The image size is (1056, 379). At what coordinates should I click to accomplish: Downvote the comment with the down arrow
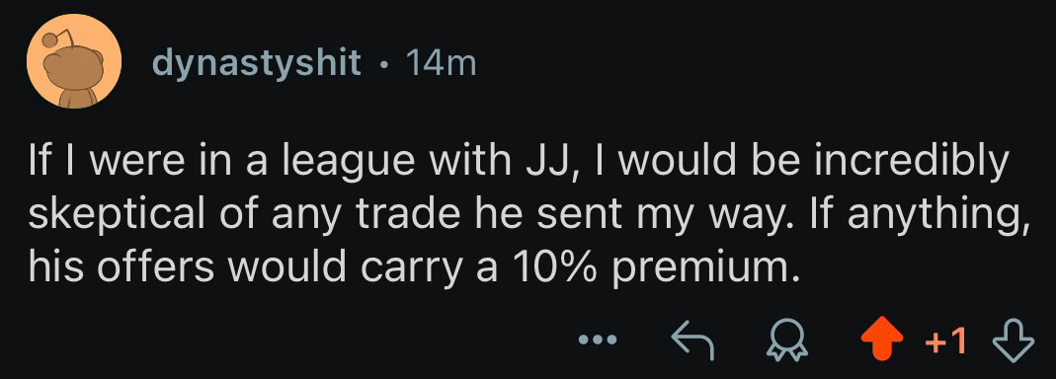click(1014, 341)
